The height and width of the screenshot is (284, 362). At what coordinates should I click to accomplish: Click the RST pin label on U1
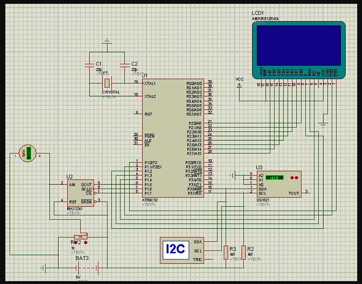148,114
